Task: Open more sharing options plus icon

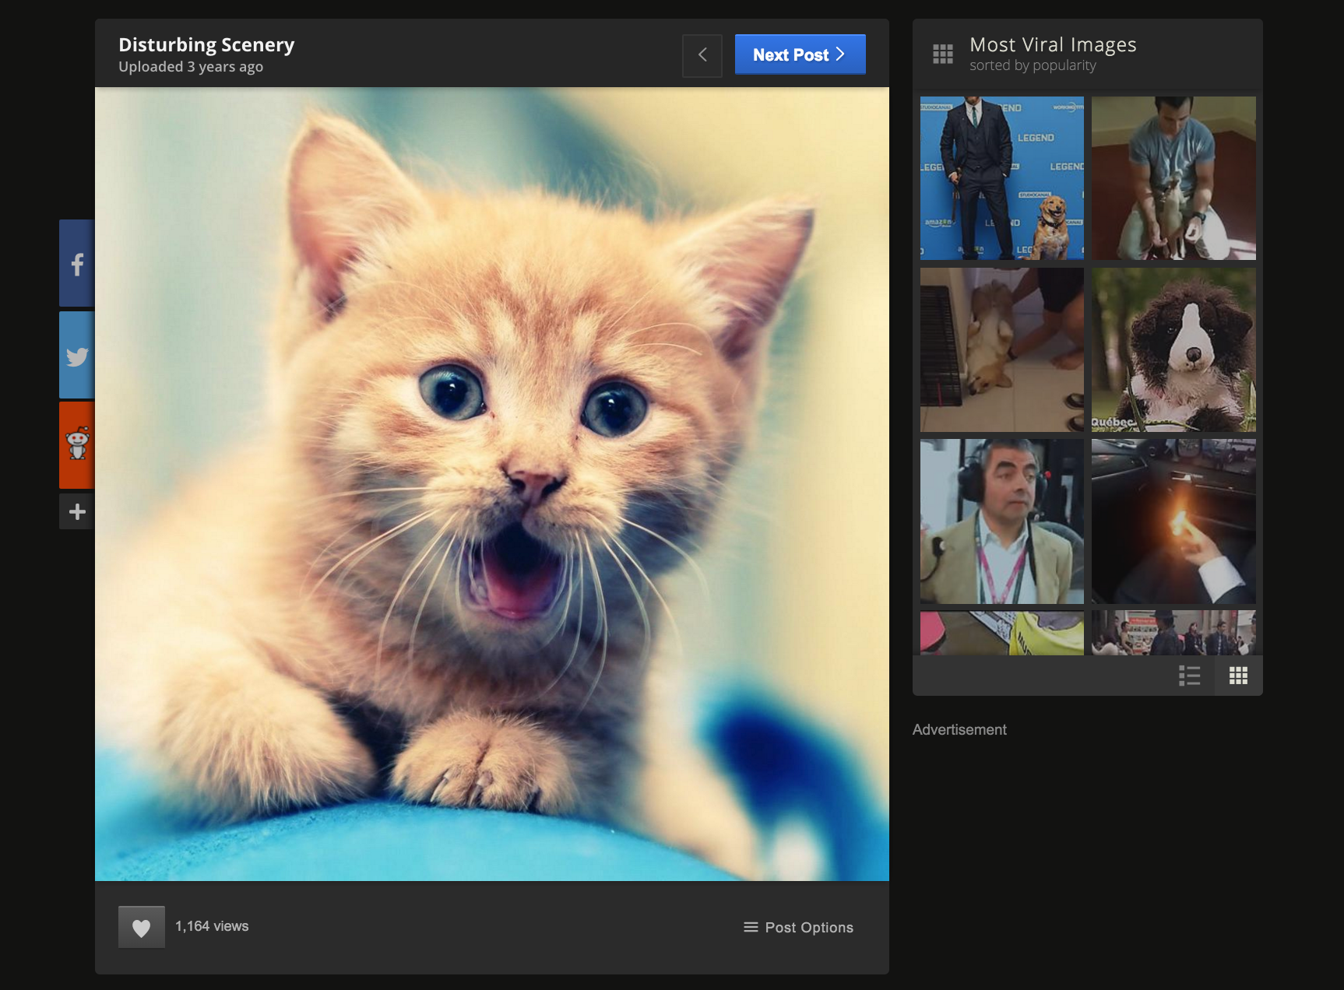Action: [77, 511]
